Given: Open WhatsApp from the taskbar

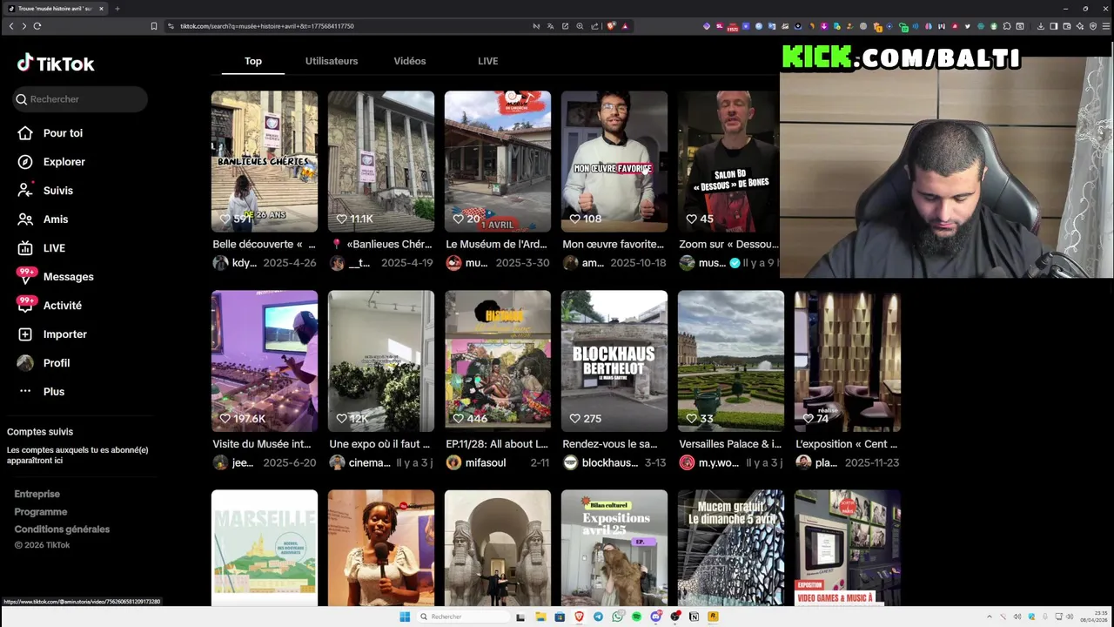Looking at the screenshot, I should click(x=617, y=617).
